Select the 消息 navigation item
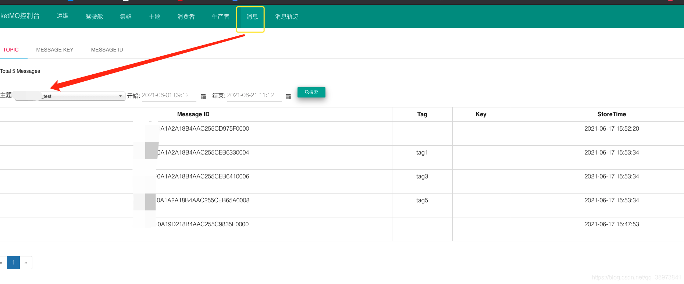Viewport: 684px width, 284px height. 252,17
